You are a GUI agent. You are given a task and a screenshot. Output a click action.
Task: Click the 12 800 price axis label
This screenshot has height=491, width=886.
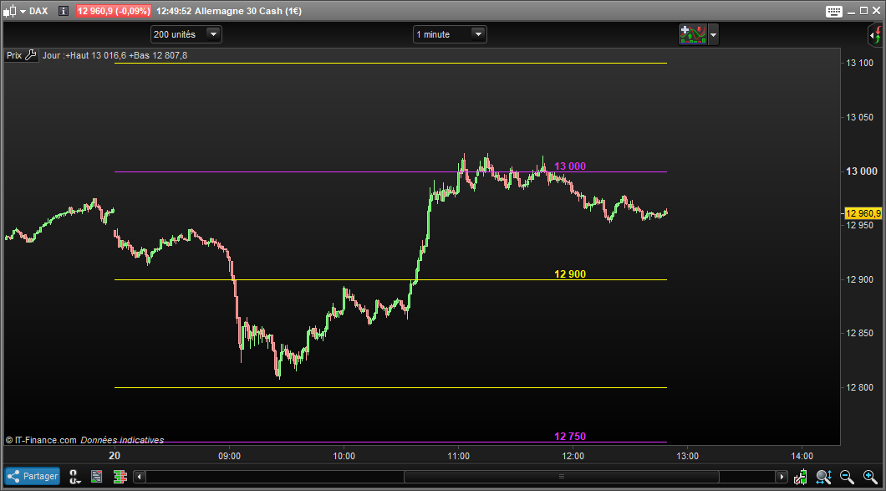pos(859,387)
